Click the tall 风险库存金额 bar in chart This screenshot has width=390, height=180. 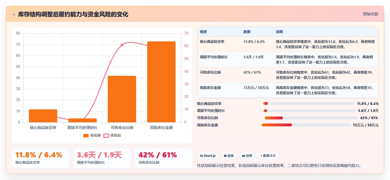point(161,82)
